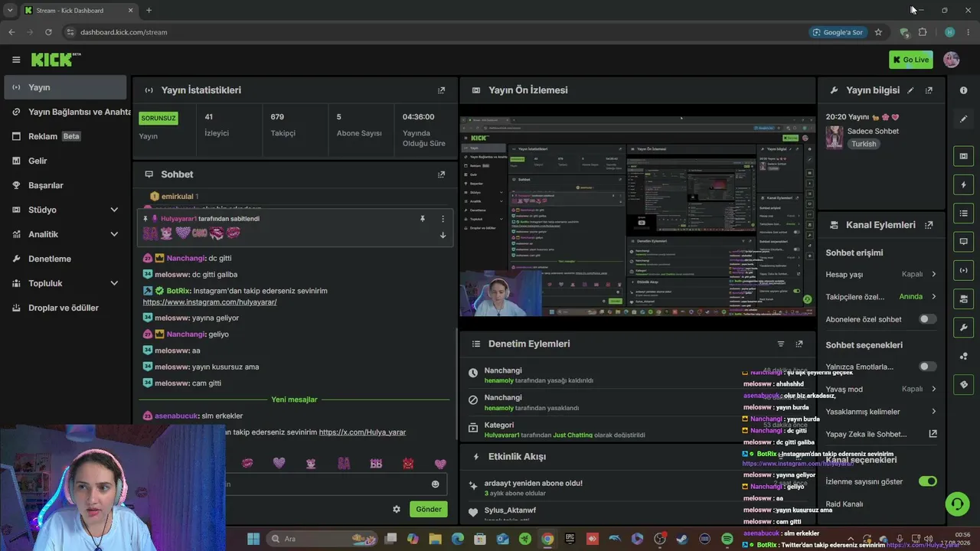The width and height of the screenshot is (980, 551).
Task: Toggle the stream preview widget in right rail
Action: tap(963, 156)
